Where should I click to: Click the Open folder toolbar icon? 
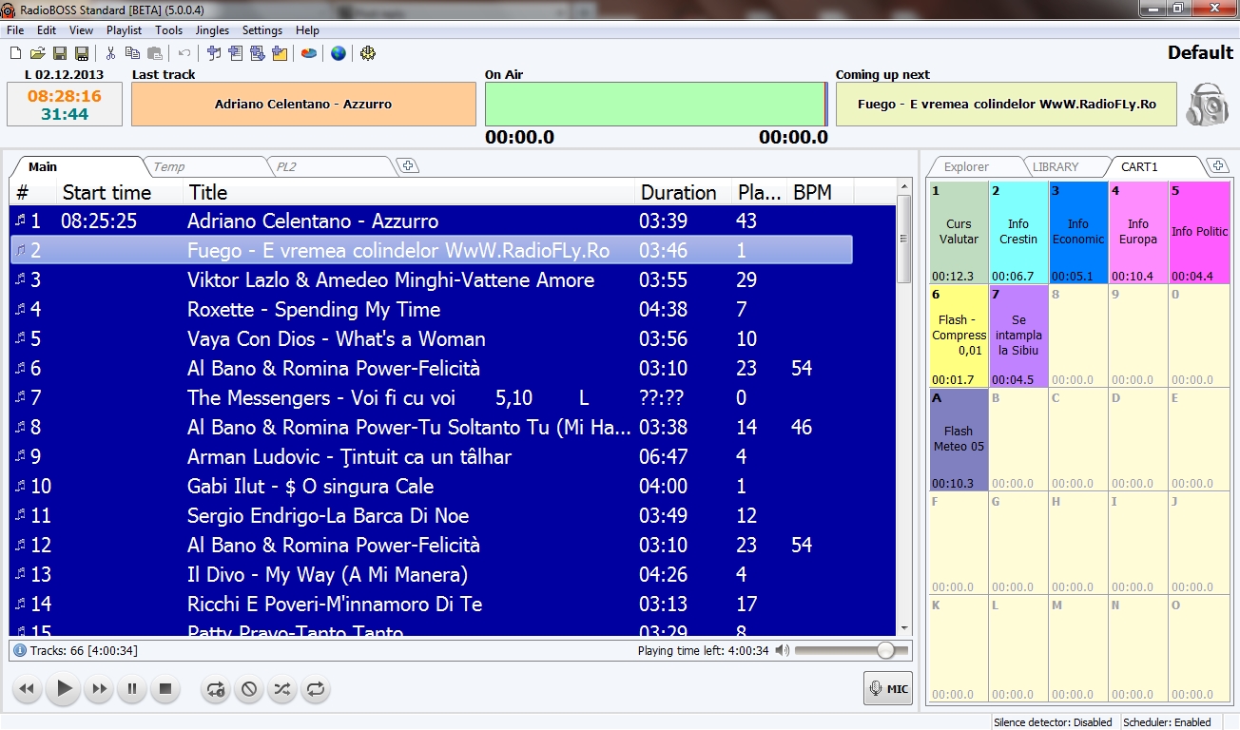(x=37, y=53)
